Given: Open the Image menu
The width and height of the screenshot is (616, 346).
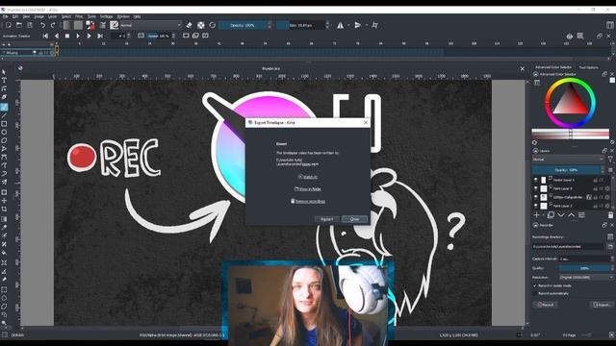Looking at the screenshot, I should (38, 16).
